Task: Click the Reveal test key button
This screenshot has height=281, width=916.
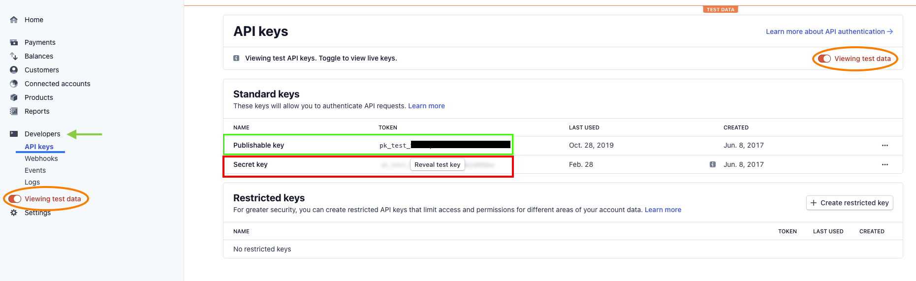Action: click(438, 165)
